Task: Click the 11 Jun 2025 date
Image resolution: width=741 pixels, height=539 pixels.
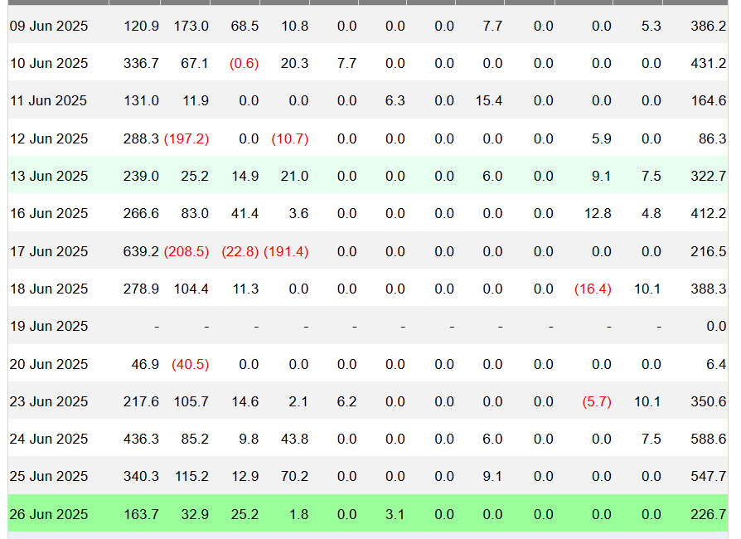Action: (49, 100)
